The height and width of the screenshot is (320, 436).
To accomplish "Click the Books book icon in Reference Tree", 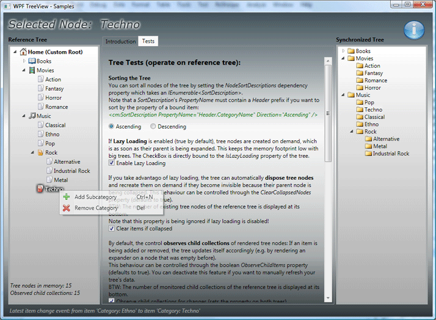I will click(x=32, y=61).
